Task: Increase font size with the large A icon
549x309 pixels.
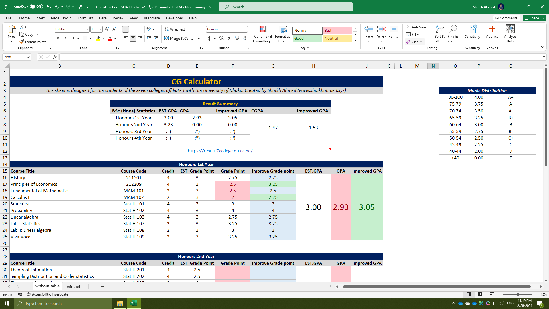Action: pyautogui.click(x=107, y=29)
